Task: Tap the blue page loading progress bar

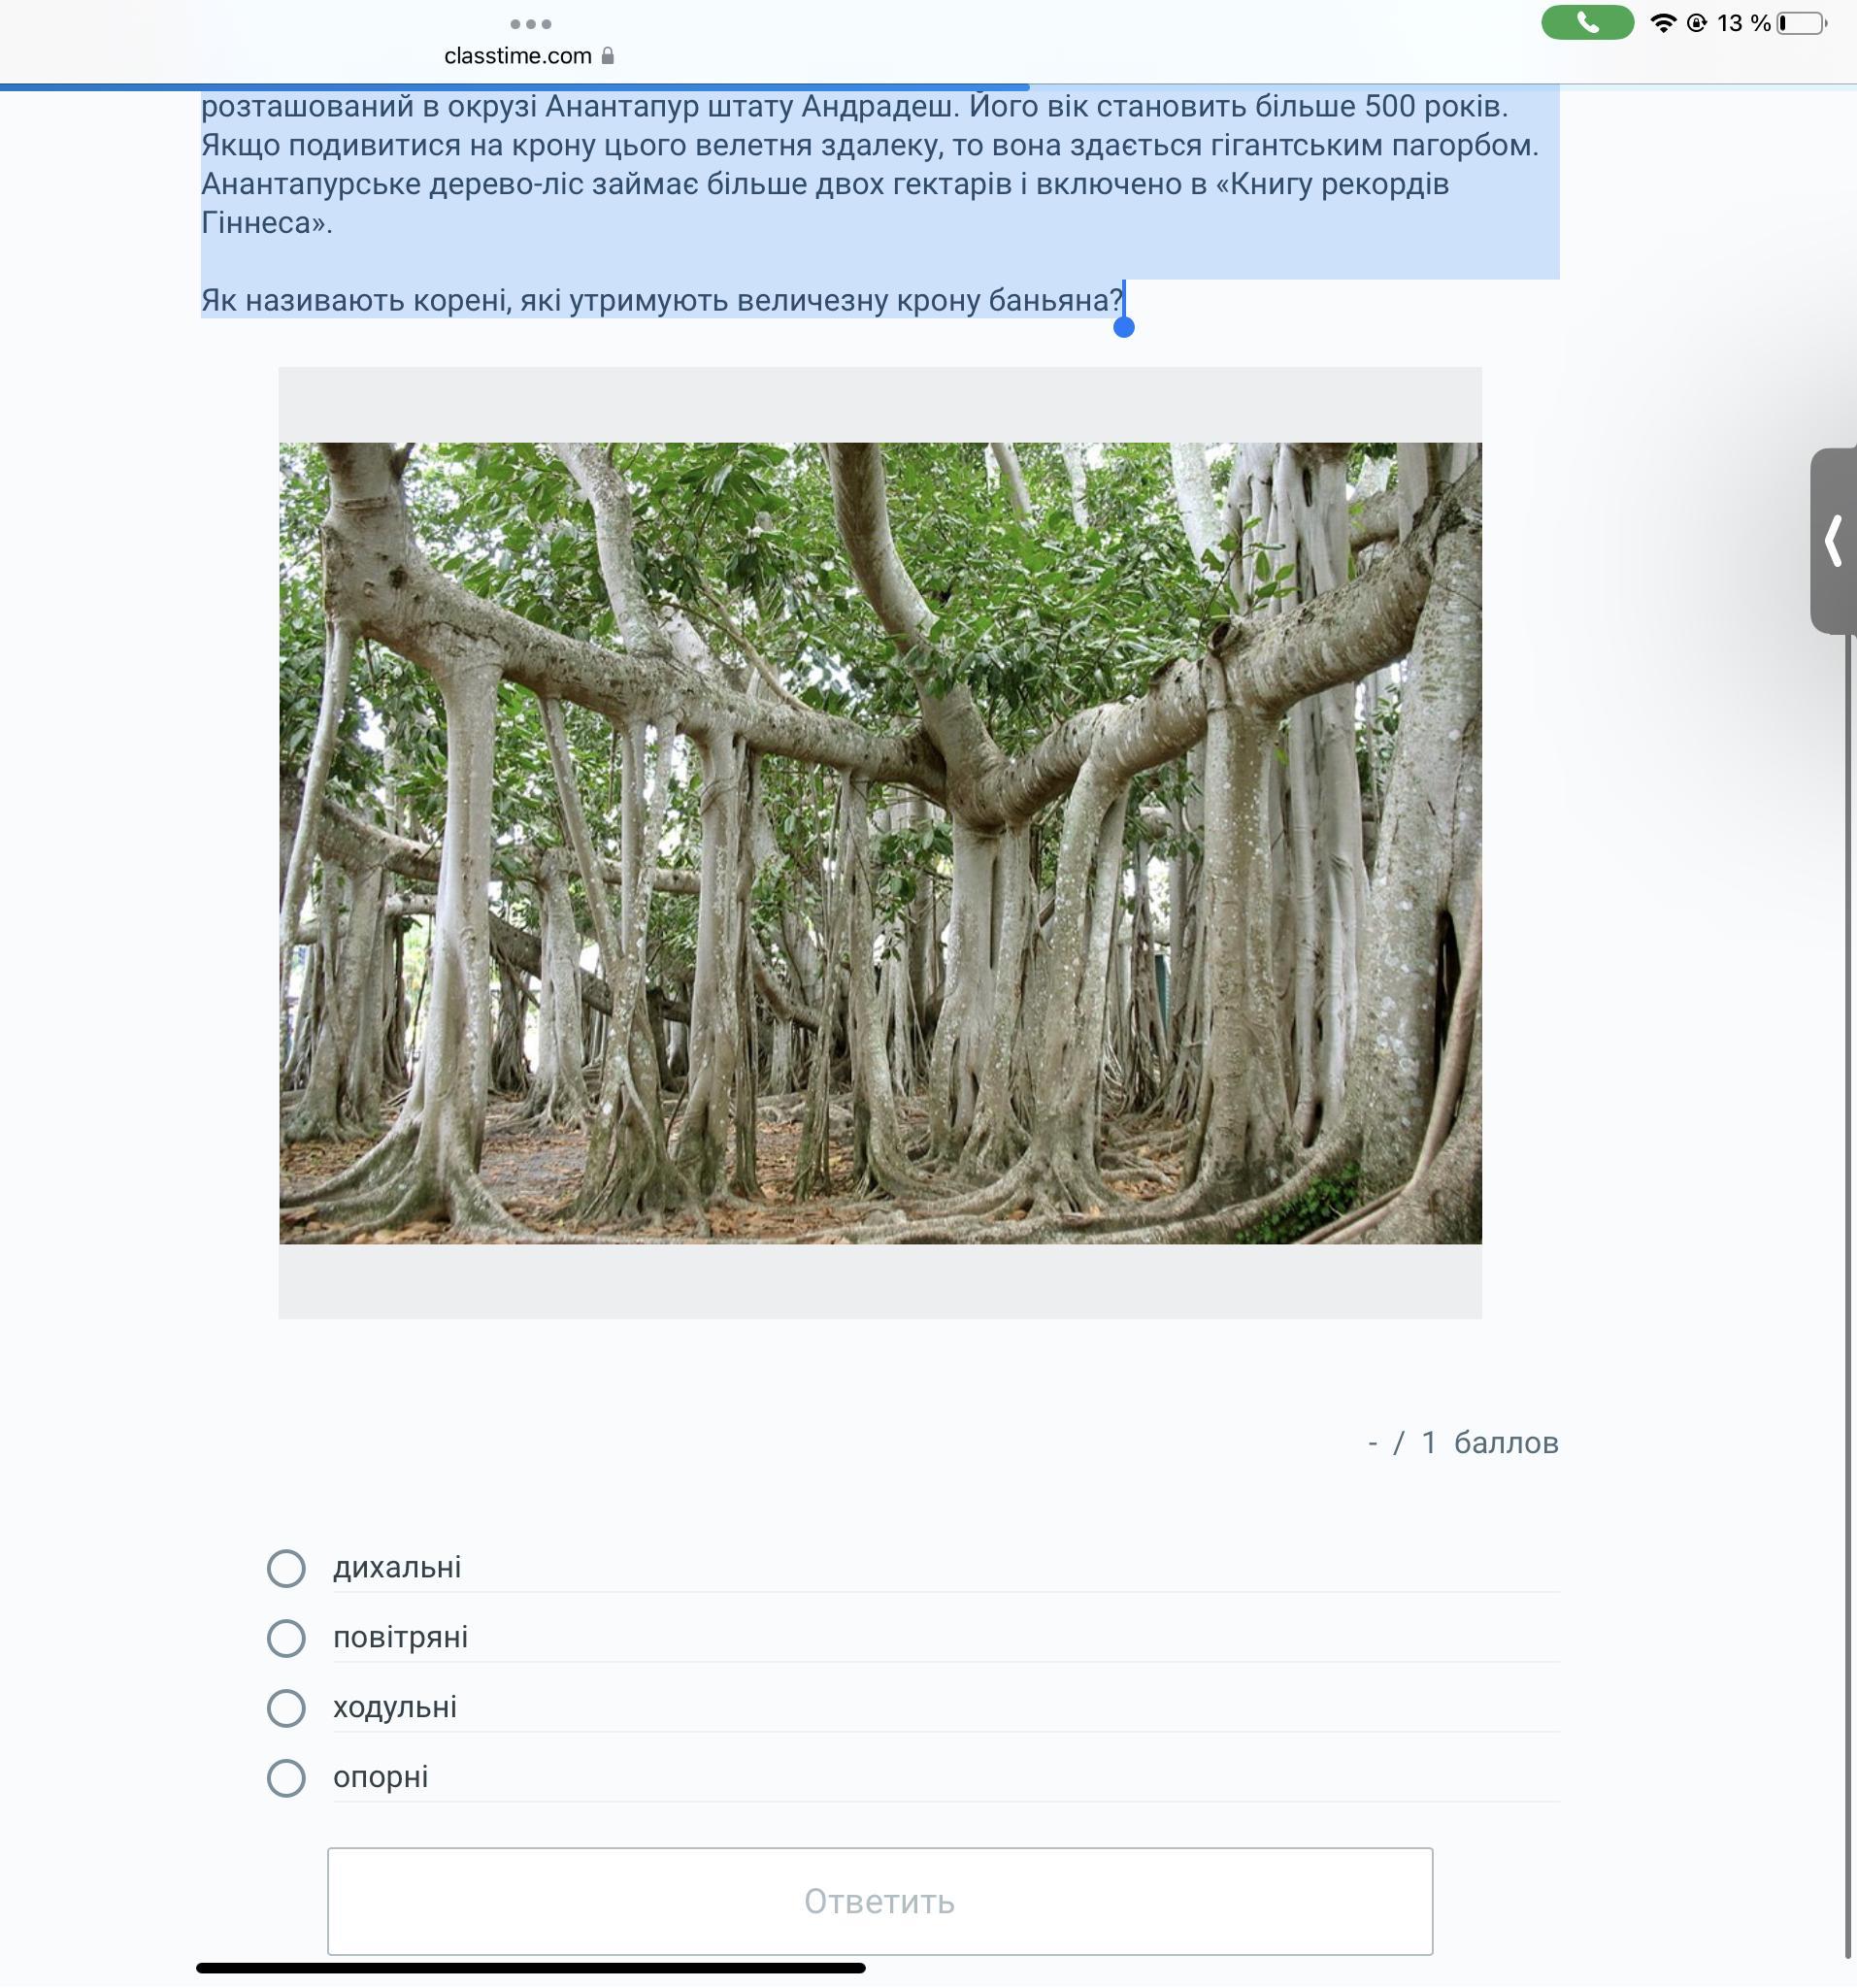Action: pos(514,87)
